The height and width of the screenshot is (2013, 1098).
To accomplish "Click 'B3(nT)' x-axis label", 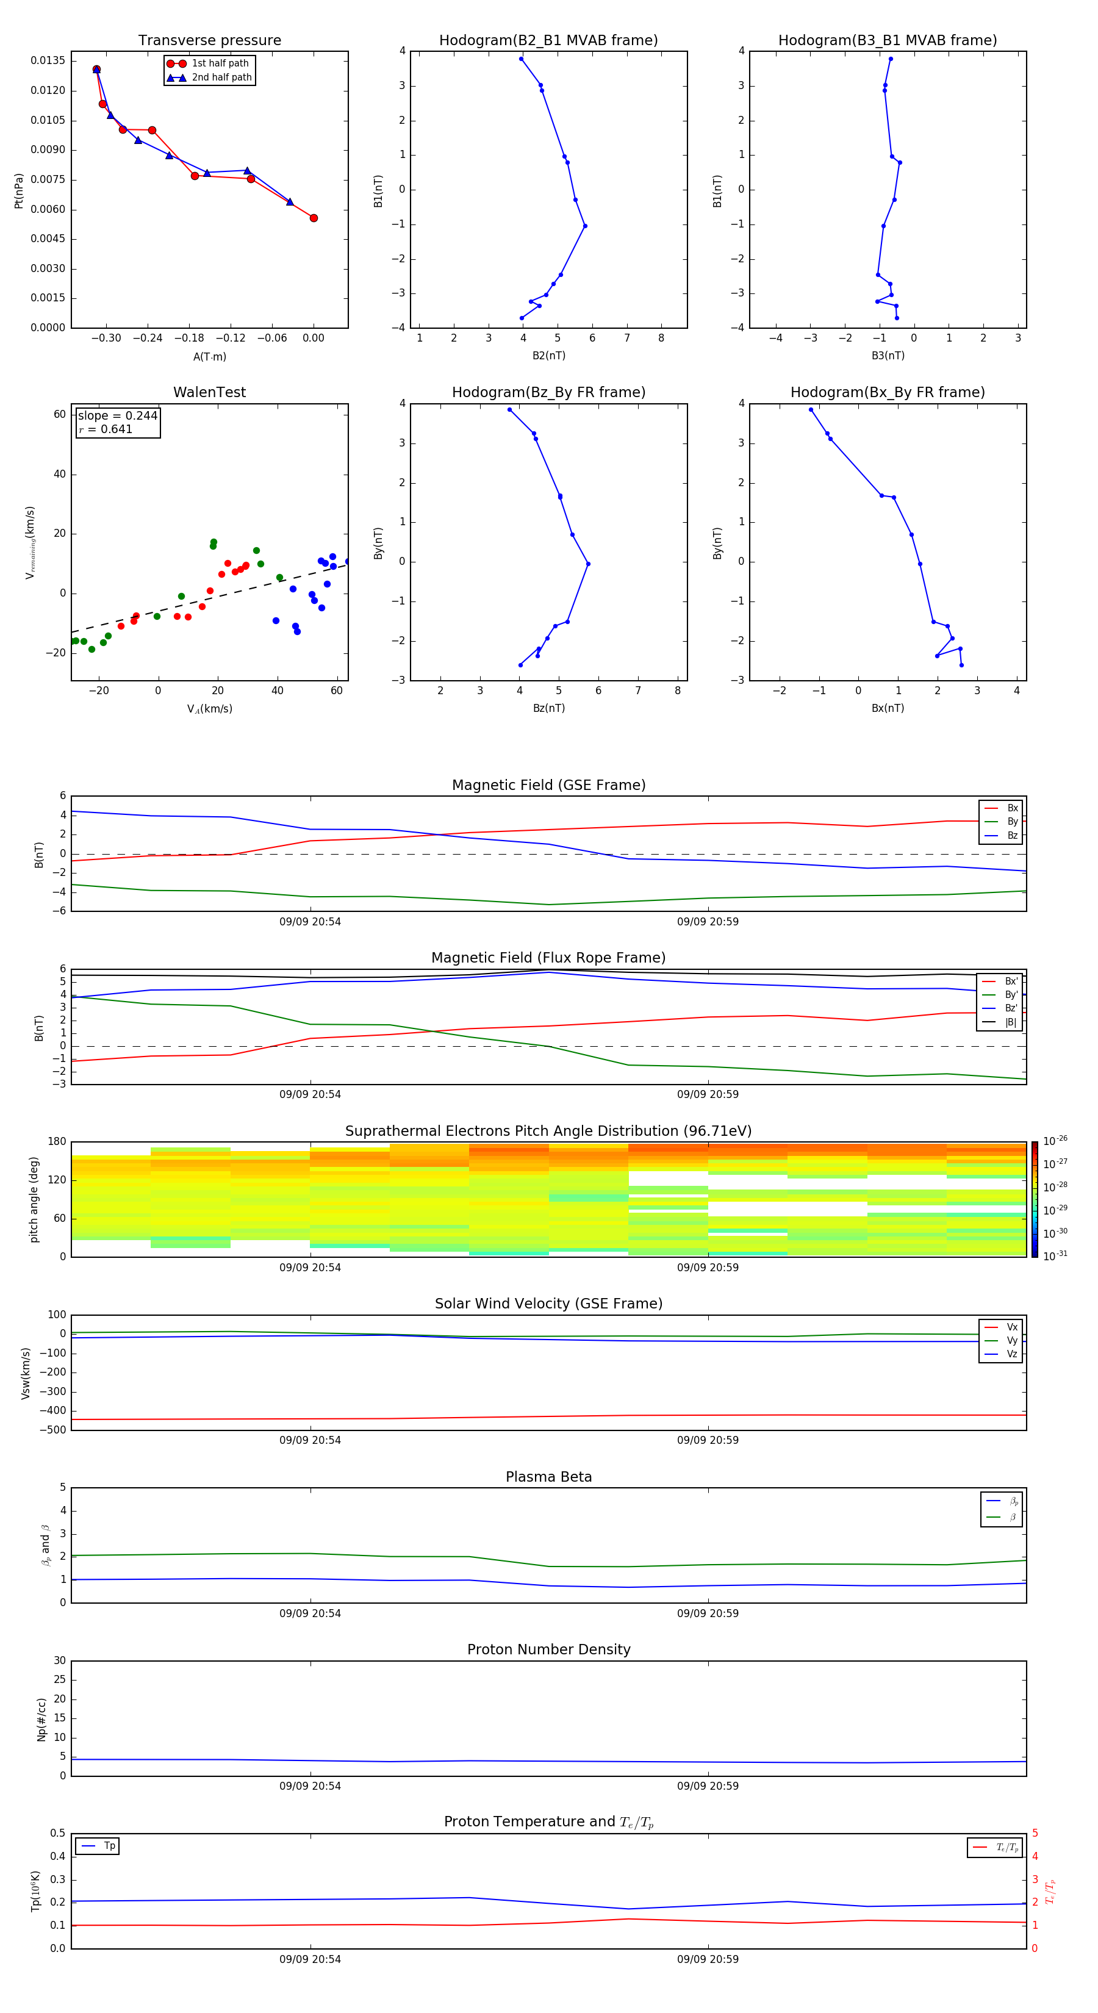I will point(888,356).
